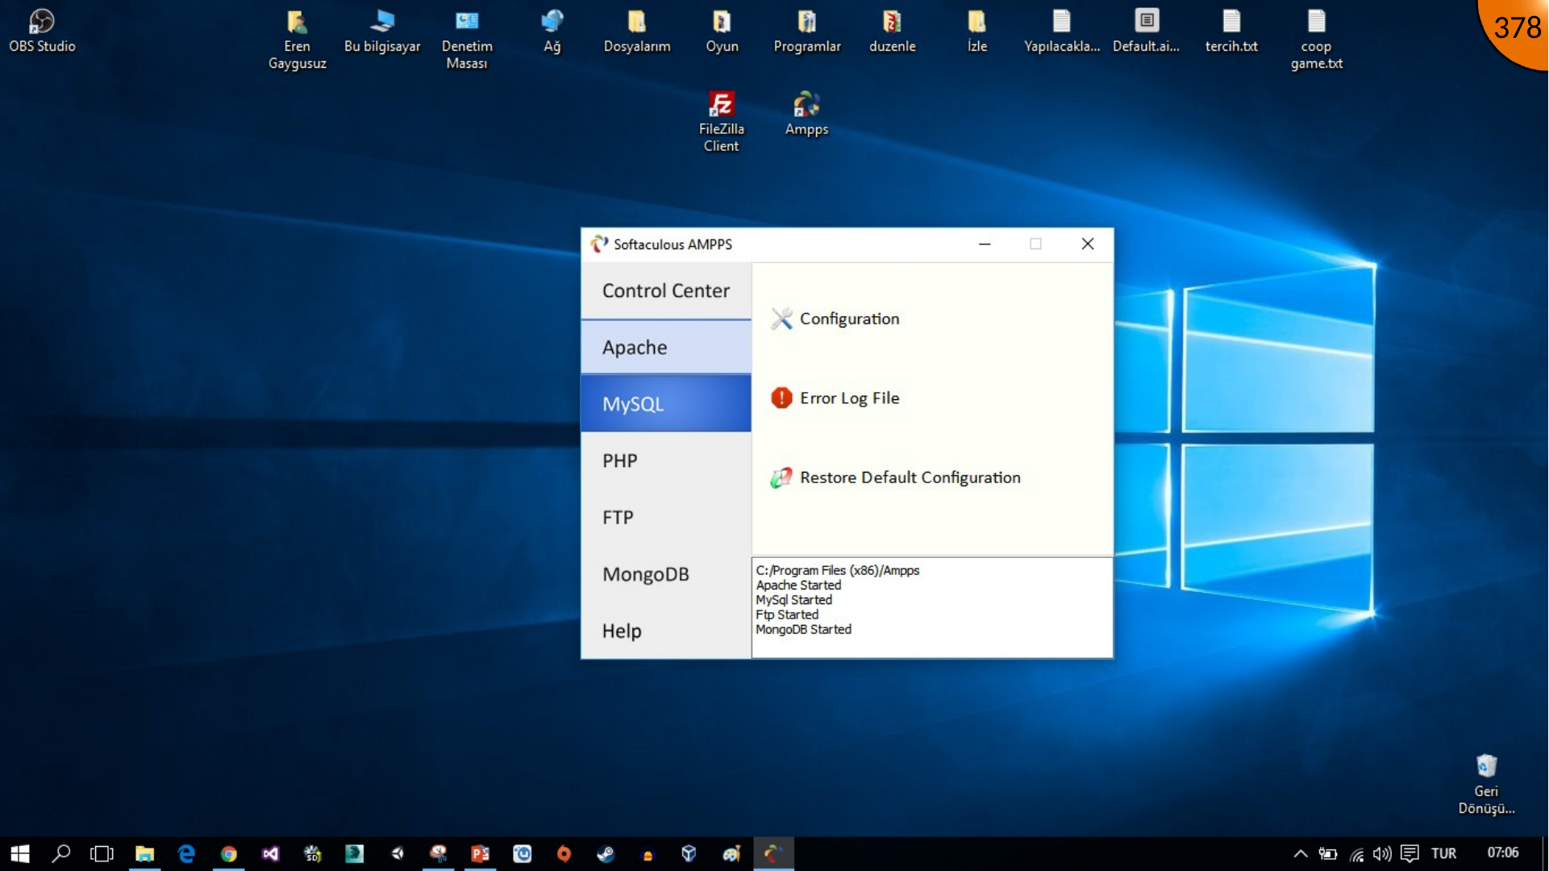Open the Windows Start menu
This screenshot has height=871, width=1549.
coord(20,853)
